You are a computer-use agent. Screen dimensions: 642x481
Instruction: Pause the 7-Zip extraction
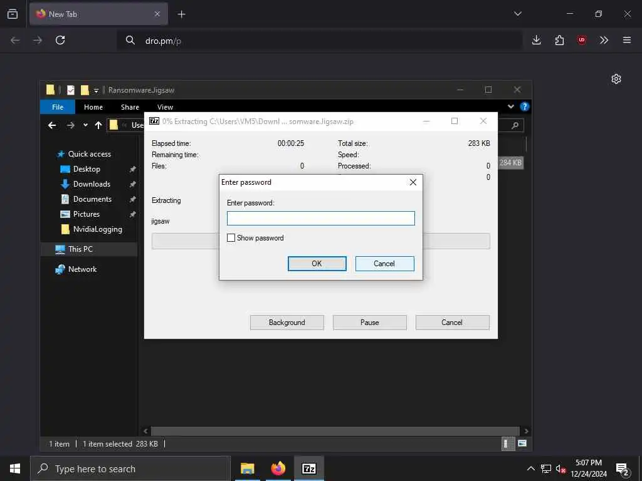coord(370,323)
